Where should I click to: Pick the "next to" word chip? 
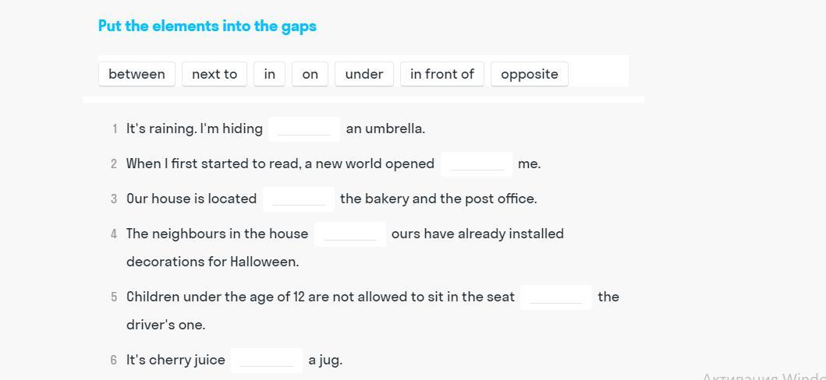pos(214,74)
